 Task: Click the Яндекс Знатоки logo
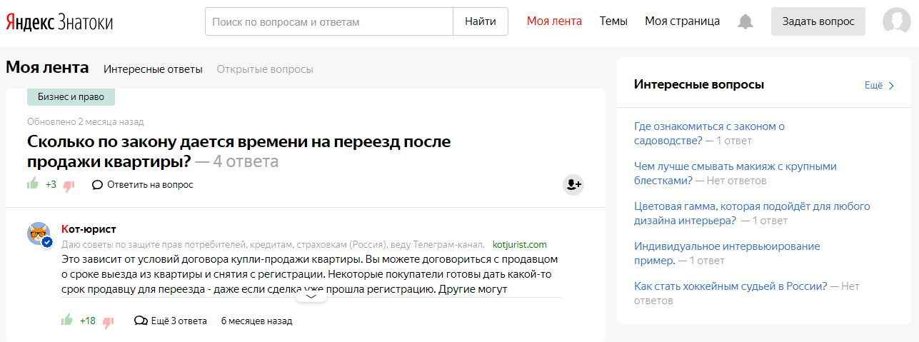coord(59,22)
